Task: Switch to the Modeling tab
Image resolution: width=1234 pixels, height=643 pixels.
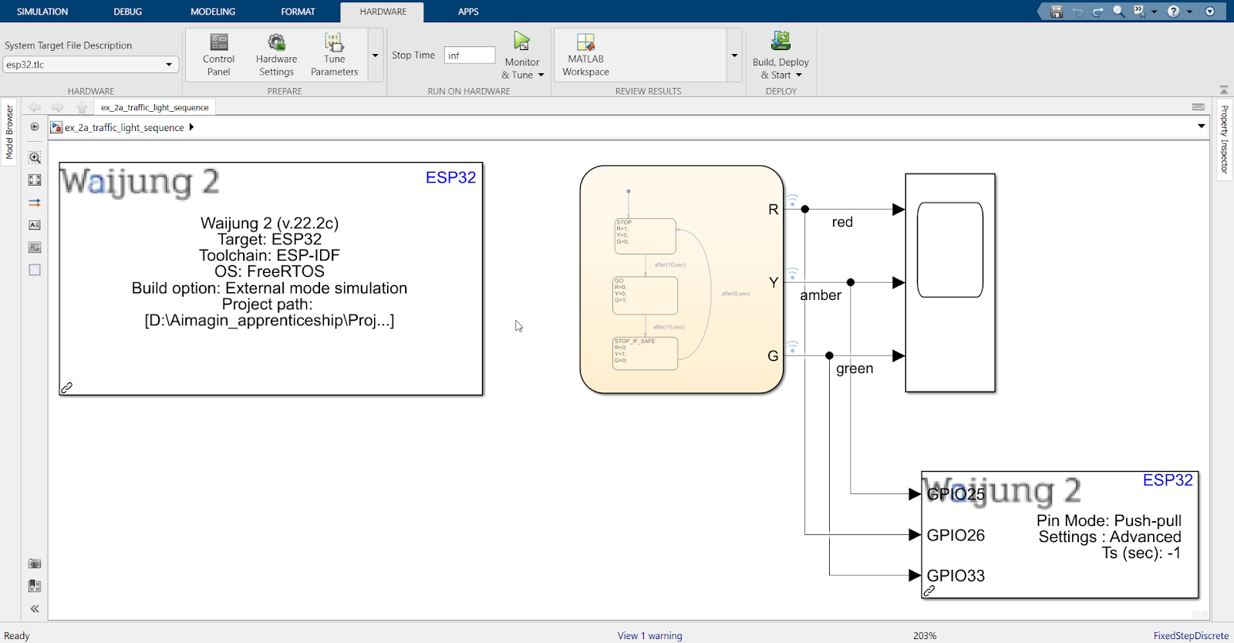Action: click(213, 12)
